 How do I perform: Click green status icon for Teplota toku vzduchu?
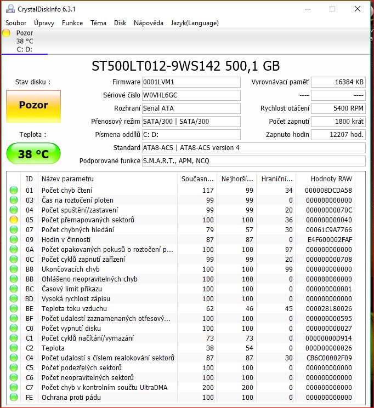[x=14, y=309]
